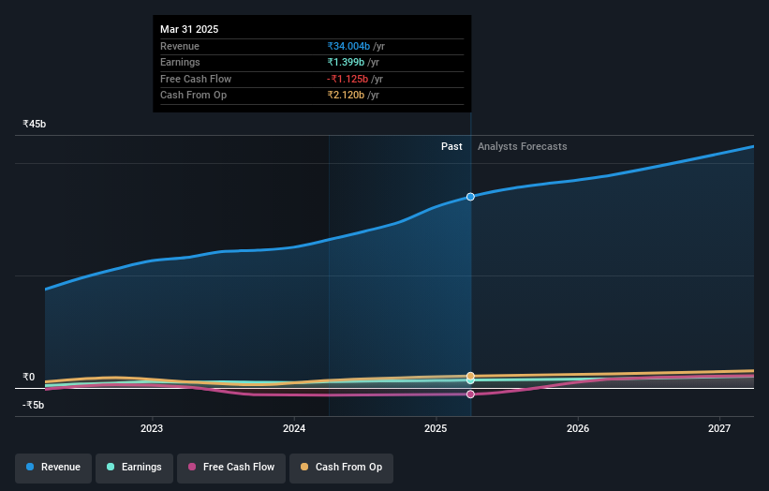This screenshot has width=769, height=491.
Task: Toggle the Revenue legend button
Action: (53, 468)
